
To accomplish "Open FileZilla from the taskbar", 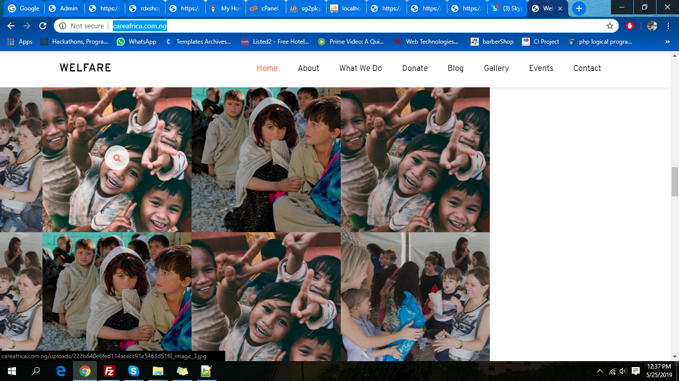I will (x=109, y=371).
